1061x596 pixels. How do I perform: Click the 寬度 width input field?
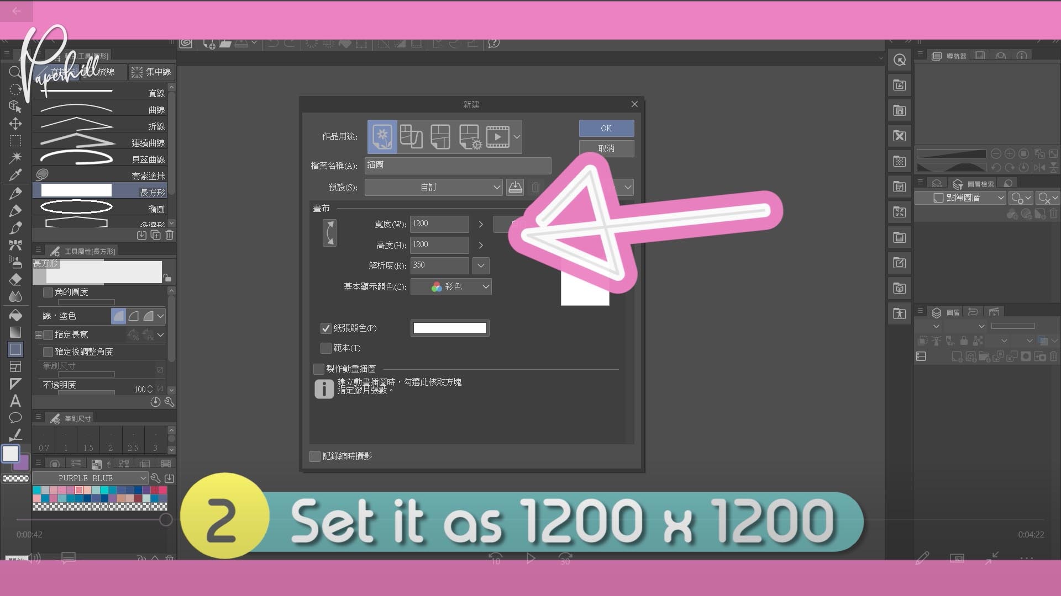pyautogui.click(x=439, y=224)
